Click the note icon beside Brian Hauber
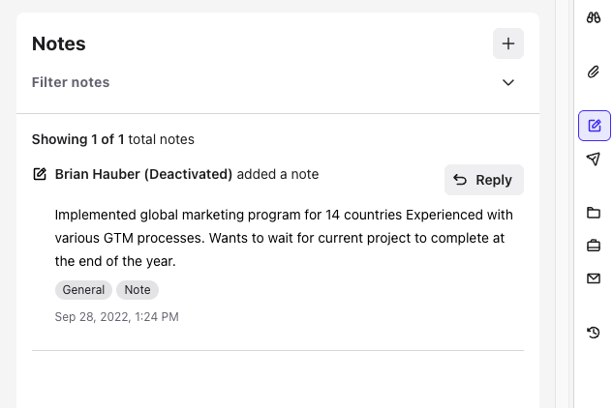 click(x=40, y=175)
